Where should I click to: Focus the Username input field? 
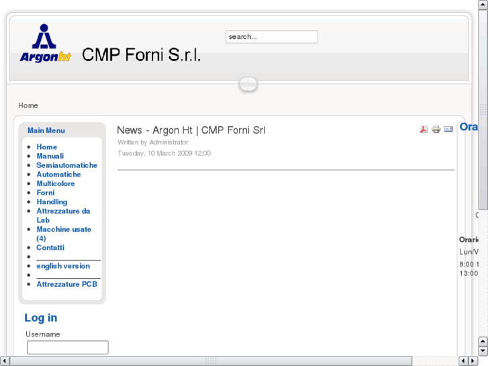68,347
